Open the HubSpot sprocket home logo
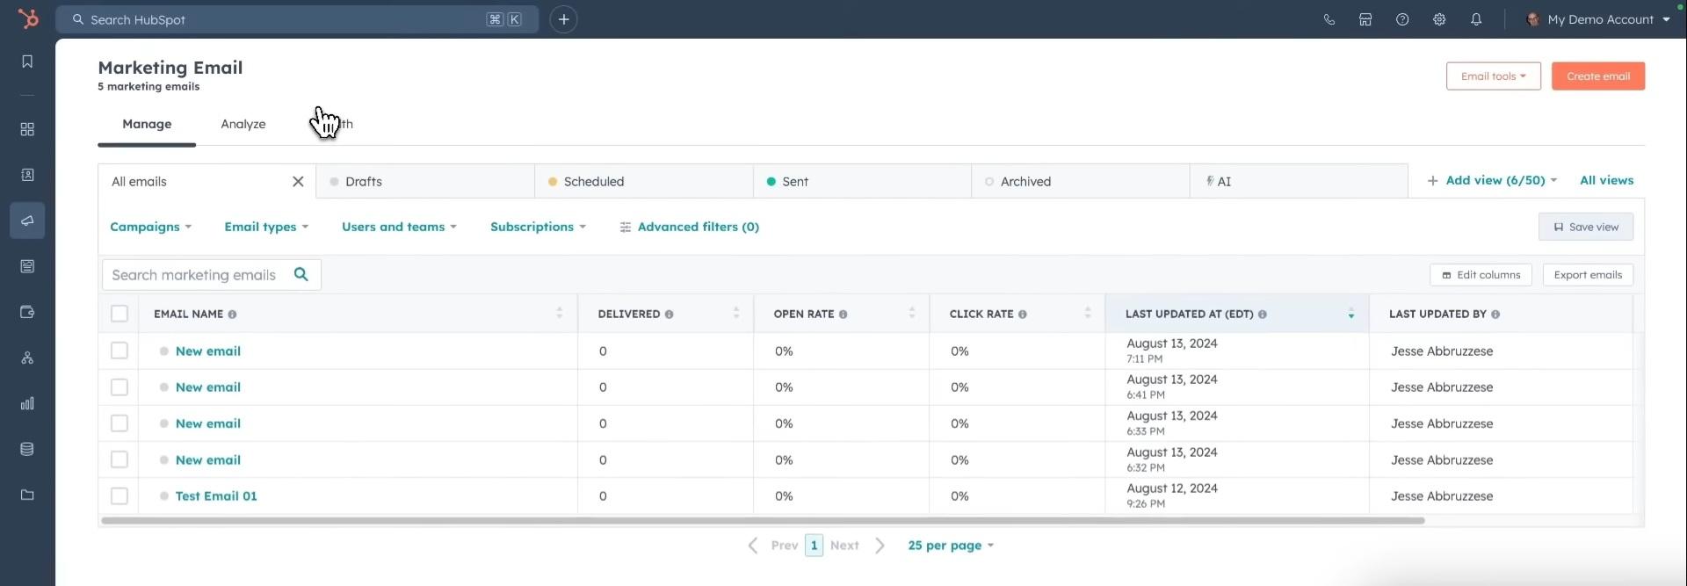1687x586 pixels. [28, 18]
